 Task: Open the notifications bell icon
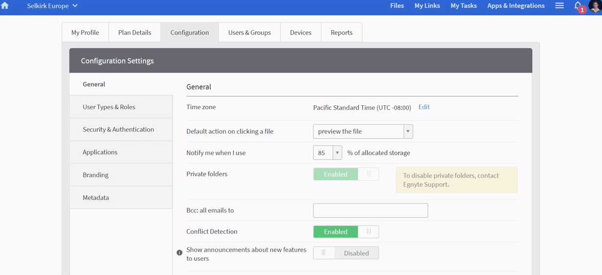coord(578,6)
